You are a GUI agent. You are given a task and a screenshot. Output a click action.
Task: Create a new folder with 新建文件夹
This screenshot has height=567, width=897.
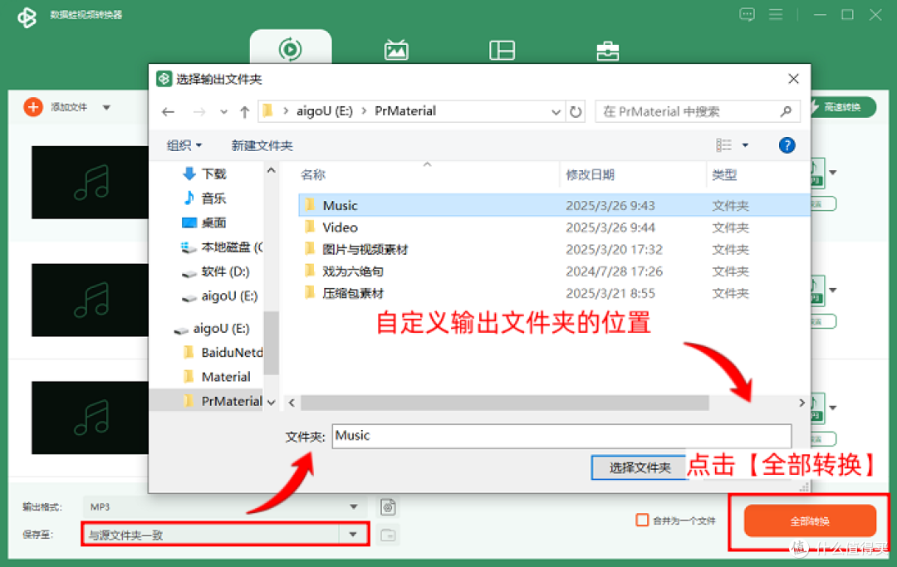click(262, 146)
